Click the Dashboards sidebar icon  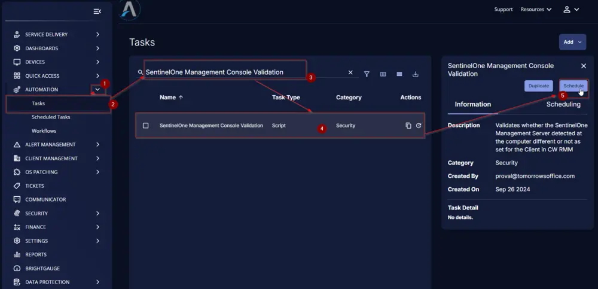[17, 48]
